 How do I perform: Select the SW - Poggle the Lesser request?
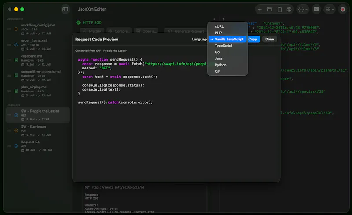(x=38, y=115)
